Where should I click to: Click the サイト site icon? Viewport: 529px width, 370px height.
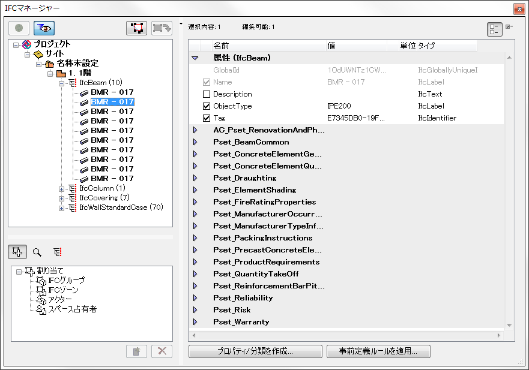coord(38,54)
